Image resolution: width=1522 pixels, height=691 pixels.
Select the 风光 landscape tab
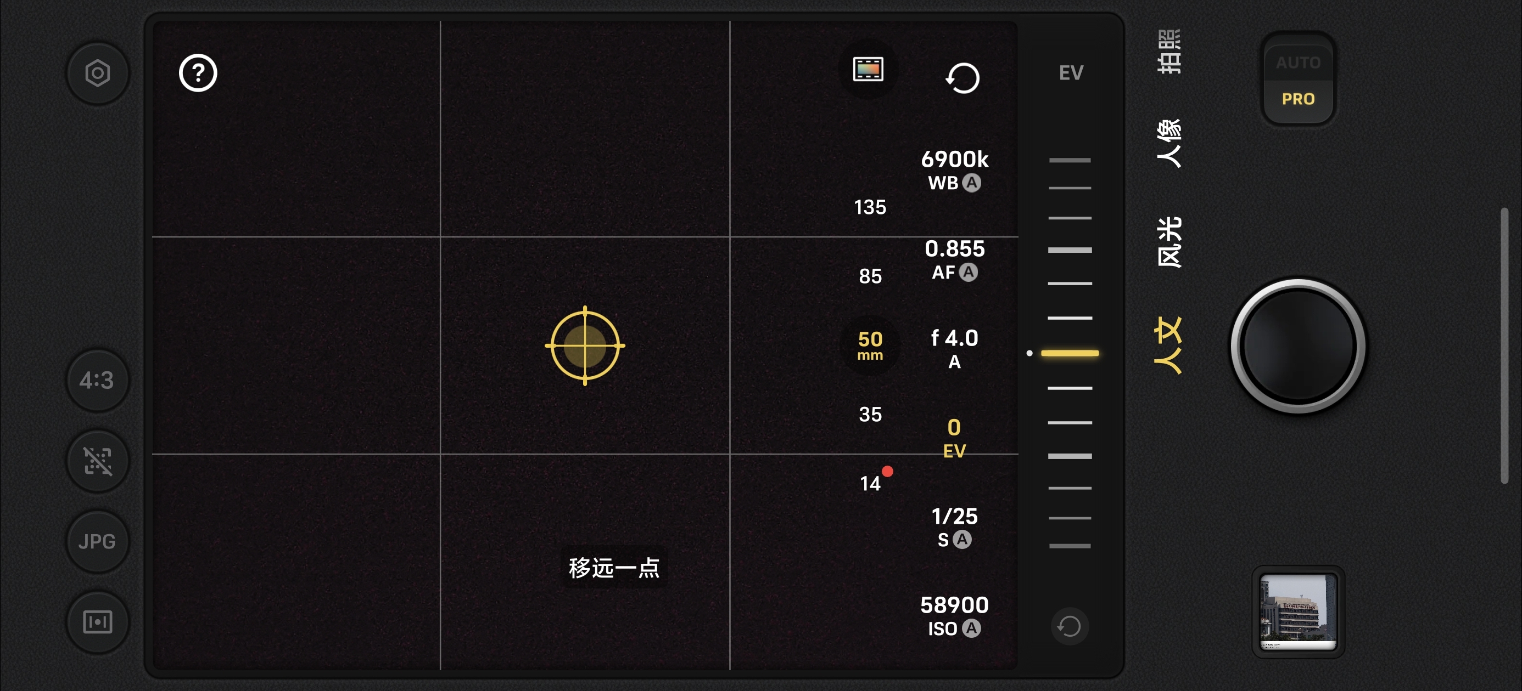coord(1168,242)
